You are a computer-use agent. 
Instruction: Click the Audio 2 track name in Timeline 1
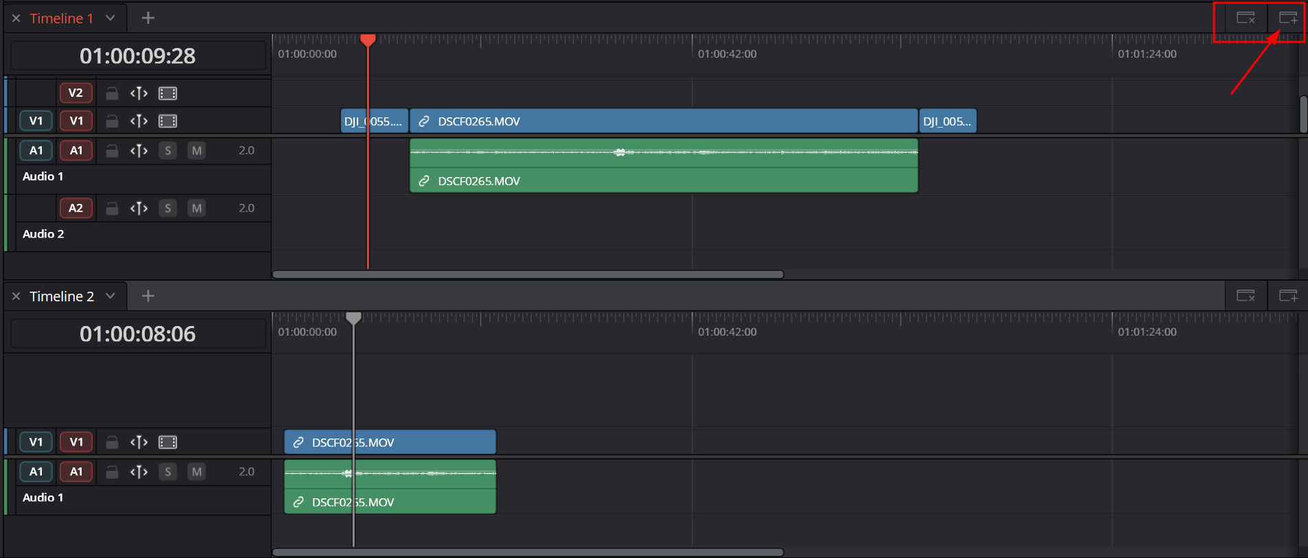click(x=43, y=234)
